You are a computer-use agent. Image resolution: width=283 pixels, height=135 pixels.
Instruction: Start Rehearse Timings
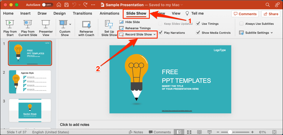[x=135, y=28]
